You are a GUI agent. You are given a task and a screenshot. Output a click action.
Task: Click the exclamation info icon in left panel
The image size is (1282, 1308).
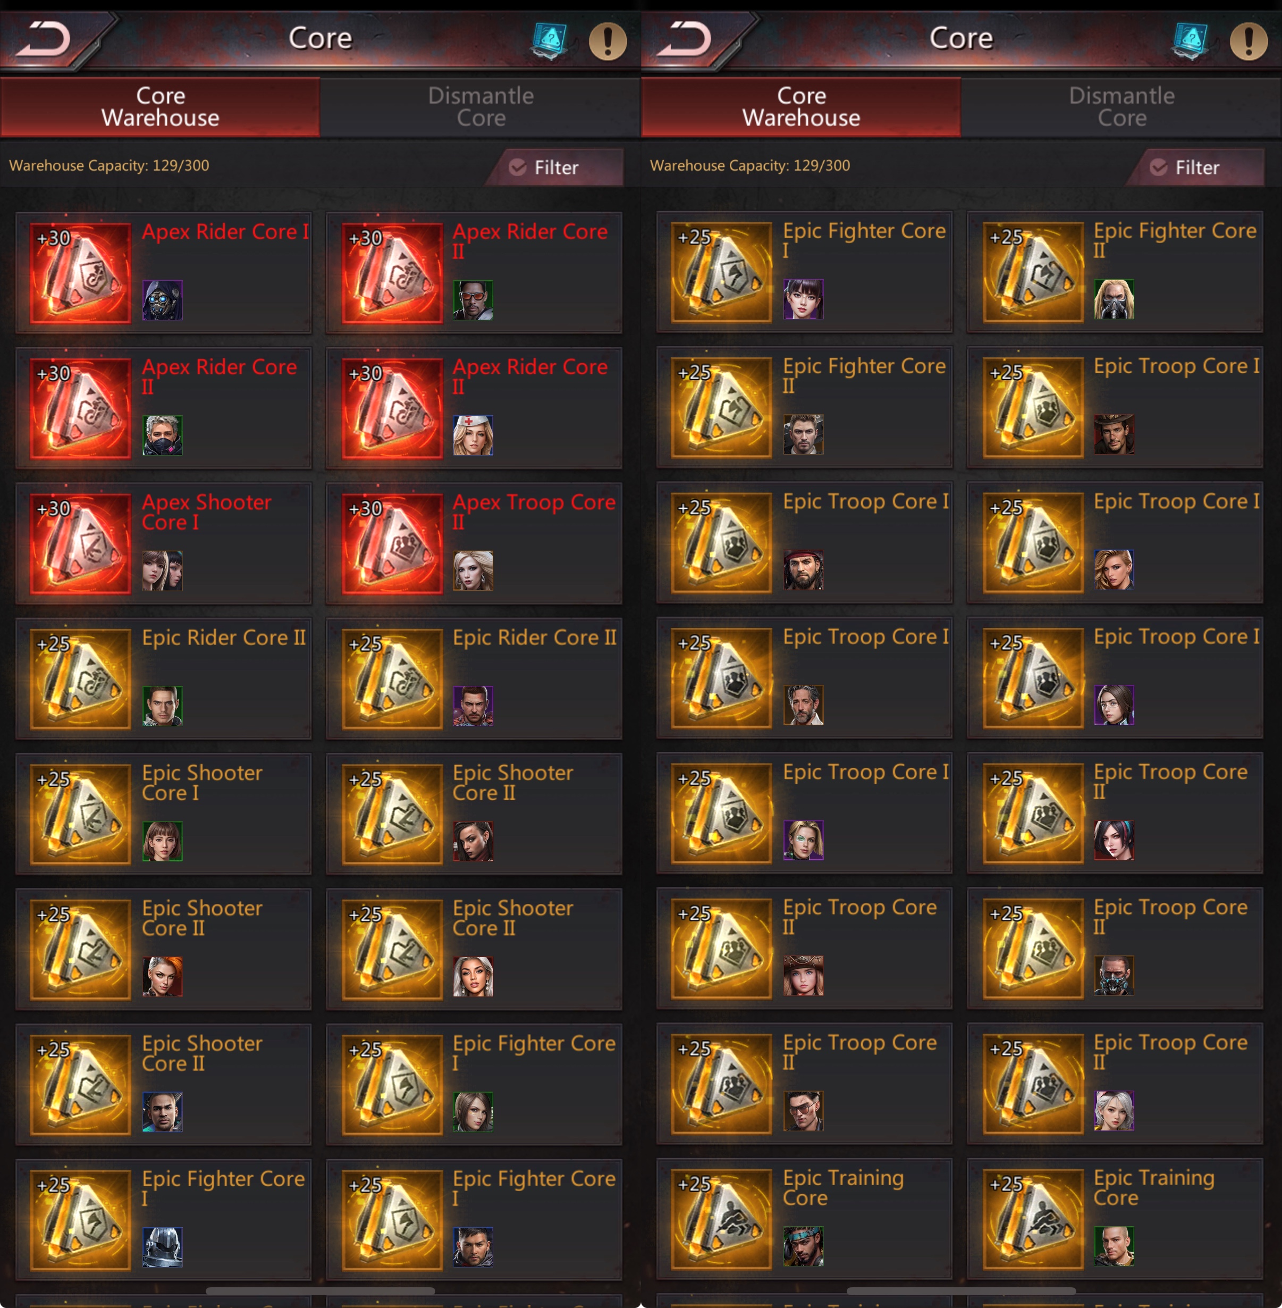pyautogui.click(x=608, y=41)
